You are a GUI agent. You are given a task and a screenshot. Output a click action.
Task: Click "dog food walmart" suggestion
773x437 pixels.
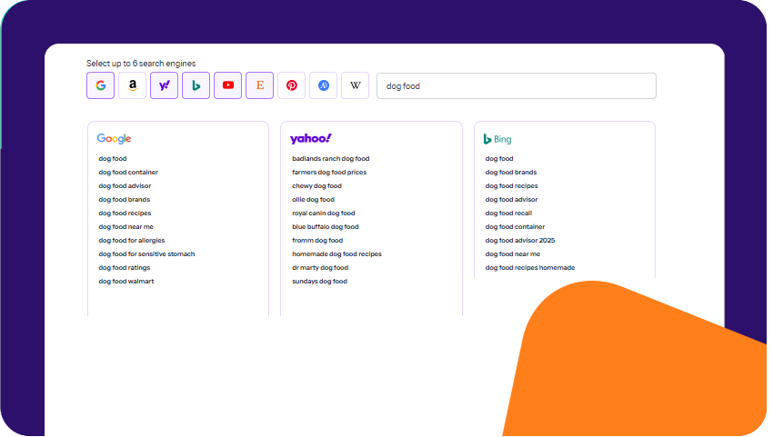[x=126, y=282]
